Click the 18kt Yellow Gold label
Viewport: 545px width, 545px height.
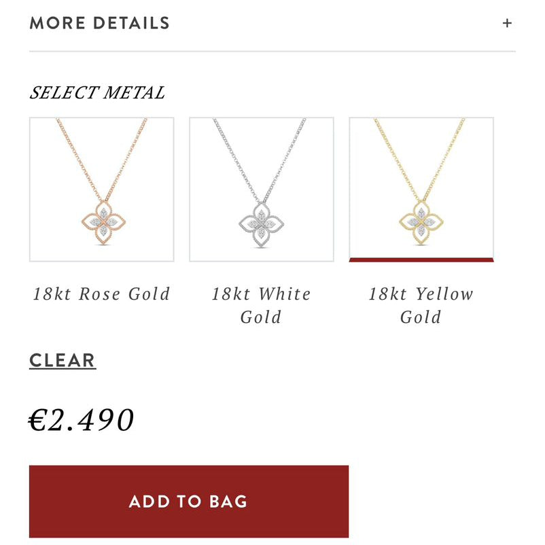click(421, 305)
